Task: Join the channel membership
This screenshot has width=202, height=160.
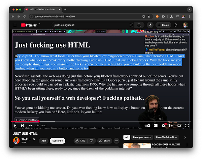Action: pos(44,141)
